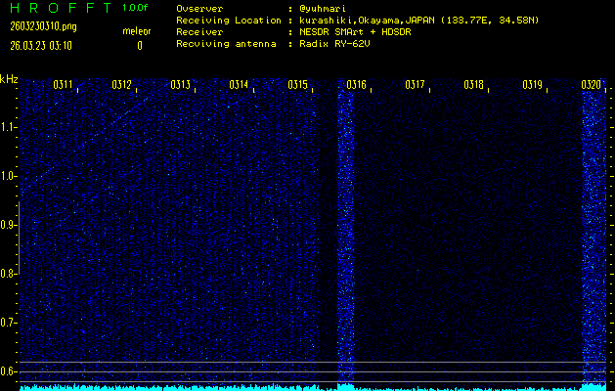
Task: Click the 0311 time marker
Action: [x=63, y=85]
